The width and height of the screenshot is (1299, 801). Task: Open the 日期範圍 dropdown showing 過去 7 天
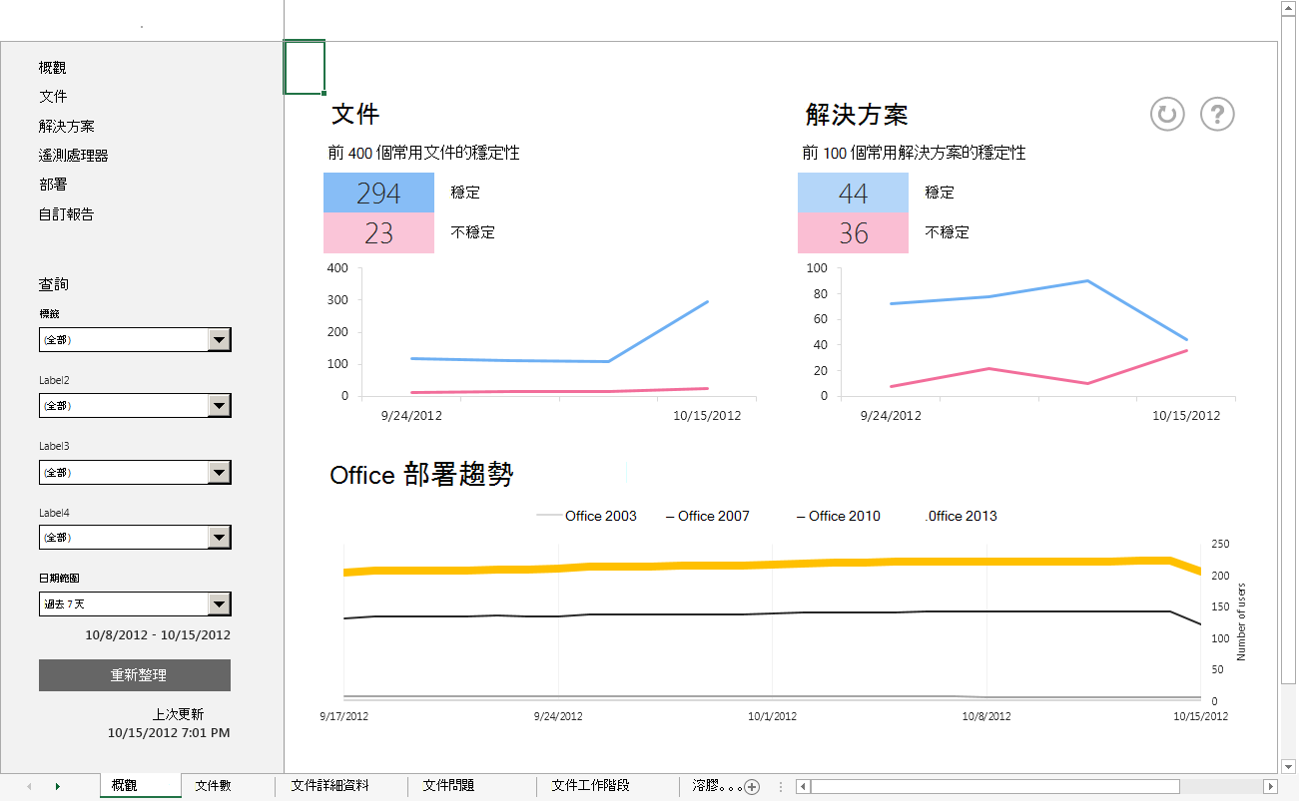click(219, 603)
